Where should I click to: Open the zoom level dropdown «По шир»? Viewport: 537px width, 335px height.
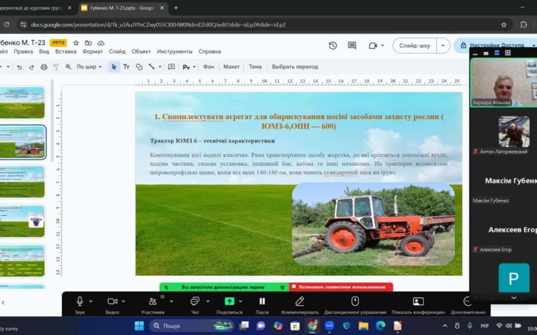(89, 67)
